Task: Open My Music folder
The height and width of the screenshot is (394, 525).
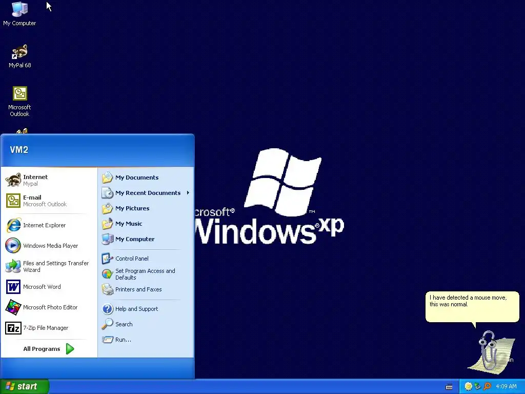Action: 146,224
